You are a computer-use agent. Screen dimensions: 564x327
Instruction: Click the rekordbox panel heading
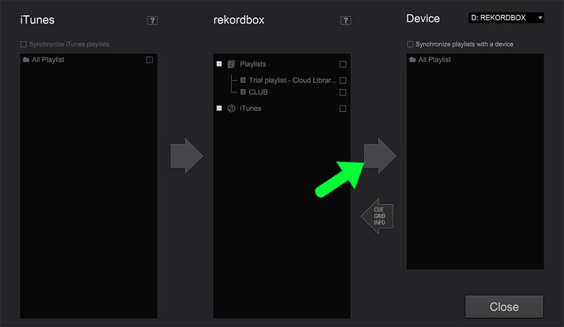click(239, 20)
